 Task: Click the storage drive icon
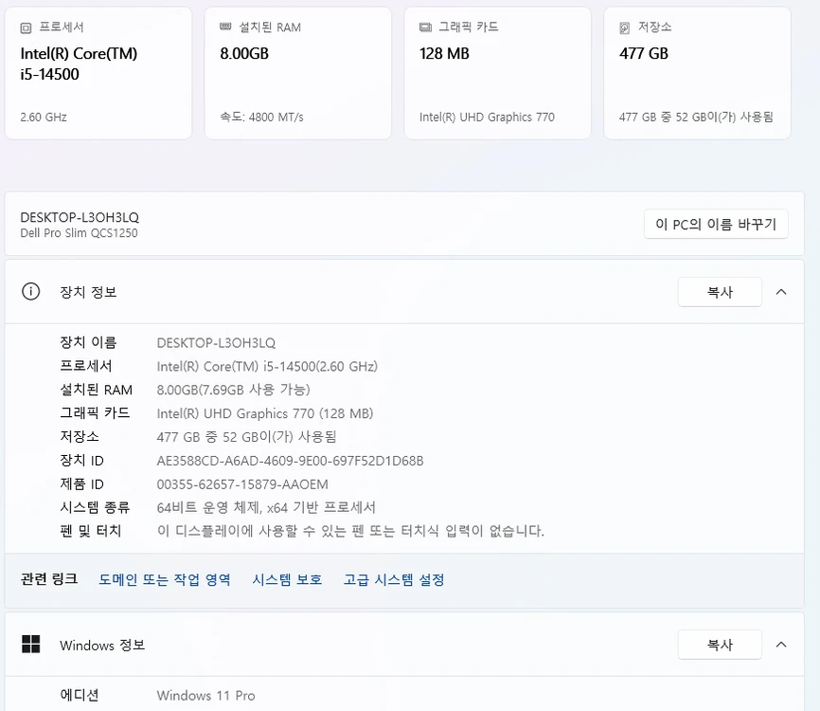(624, 27)
